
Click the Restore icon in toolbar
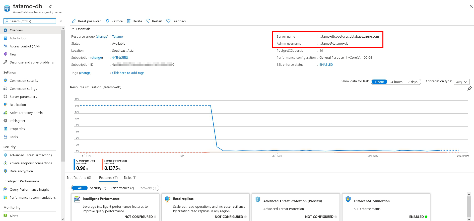(x=107, y=21)
